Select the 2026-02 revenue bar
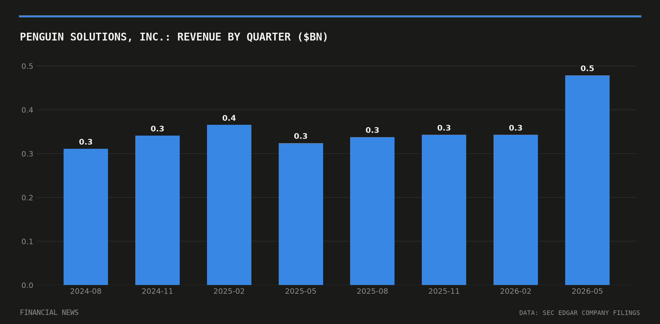 coord(516,210)
